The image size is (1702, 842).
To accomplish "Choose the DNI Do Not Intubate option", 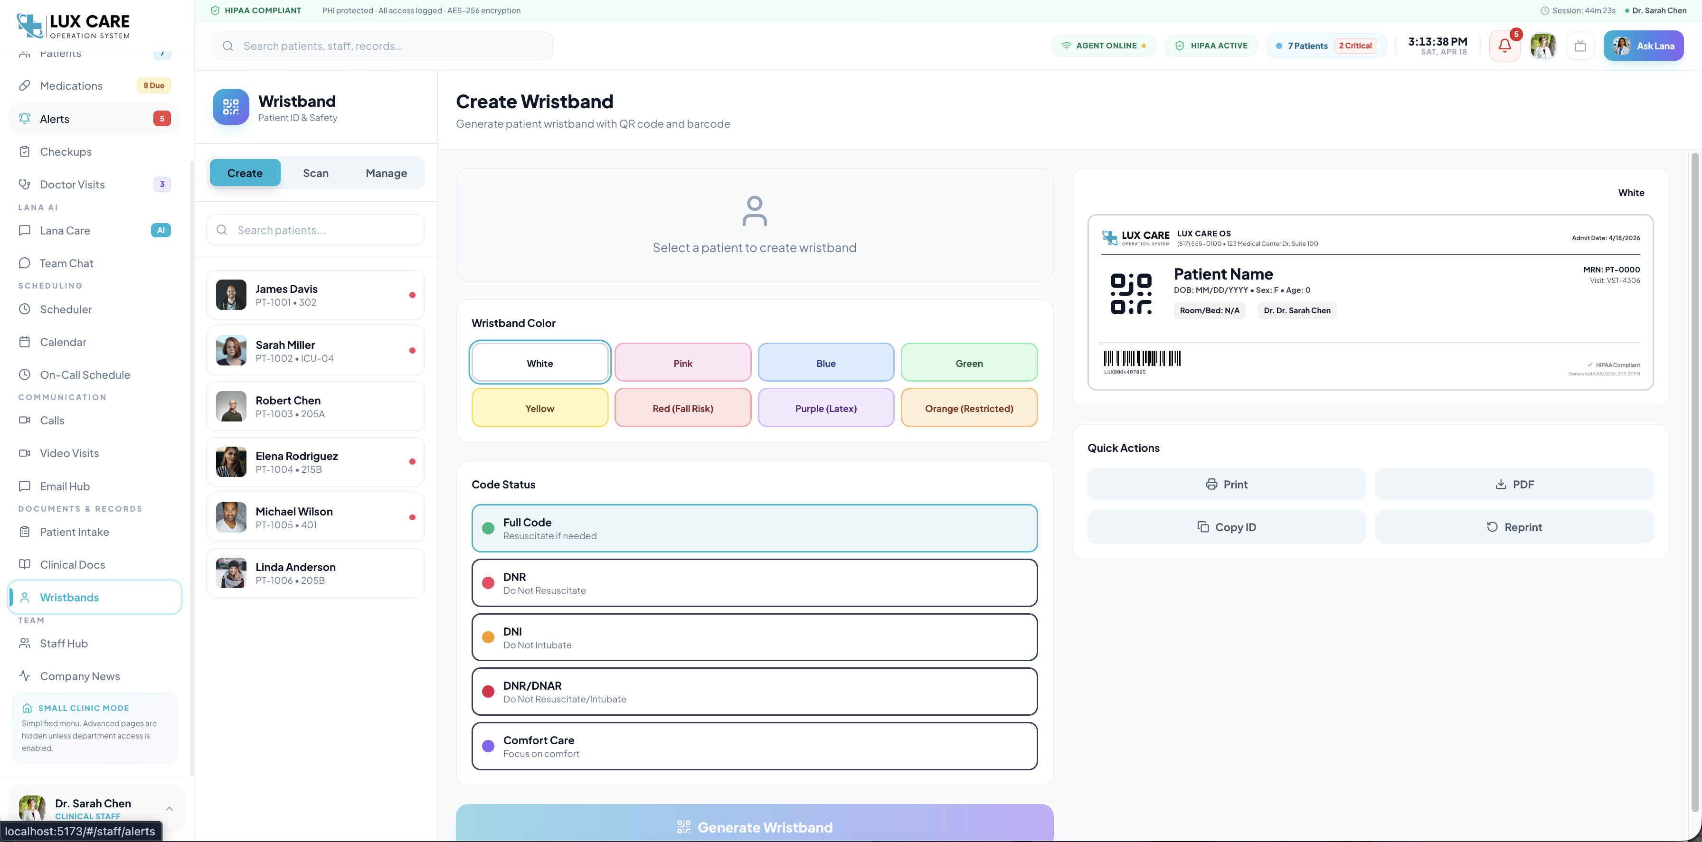I will pyautogui.click(x=755, y=637).
